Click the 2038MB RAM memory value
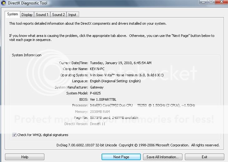 pos(100,112)
